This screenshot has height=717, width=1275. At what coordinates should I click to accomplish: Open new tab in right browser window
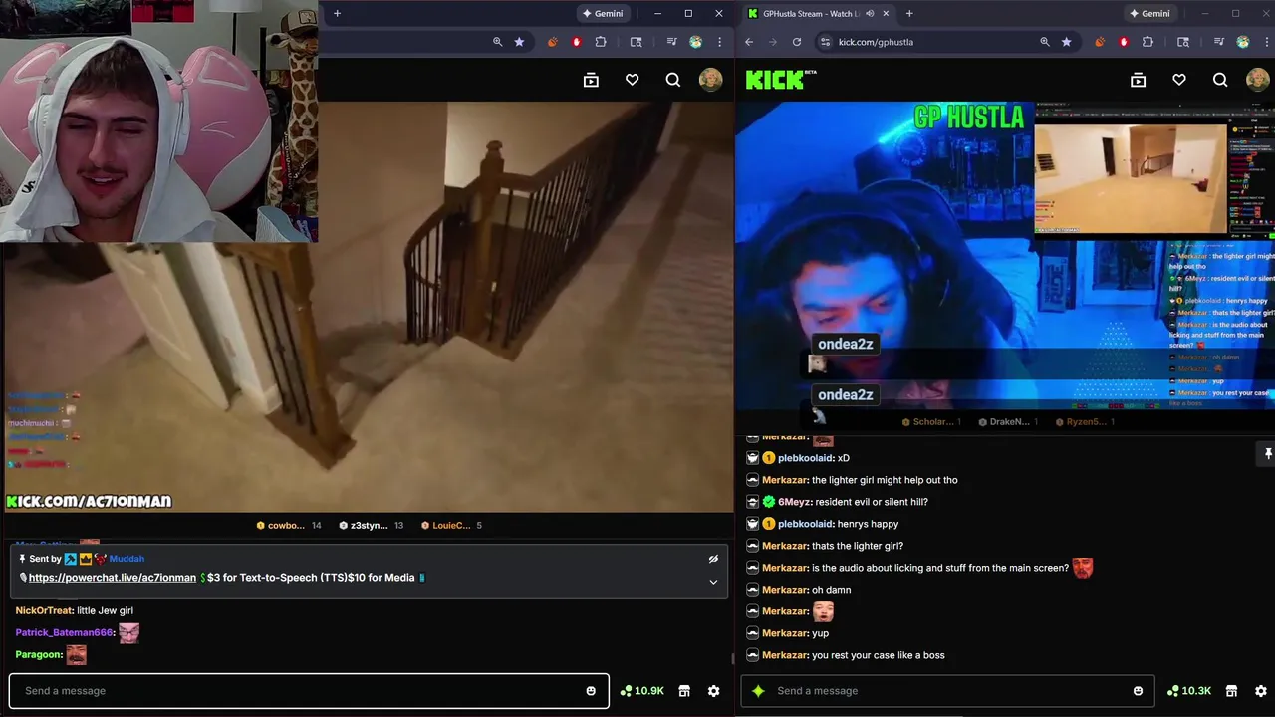pos(909,13)
